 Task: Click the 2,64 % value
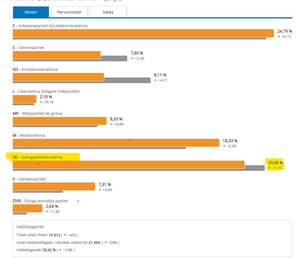pos(52,206)
